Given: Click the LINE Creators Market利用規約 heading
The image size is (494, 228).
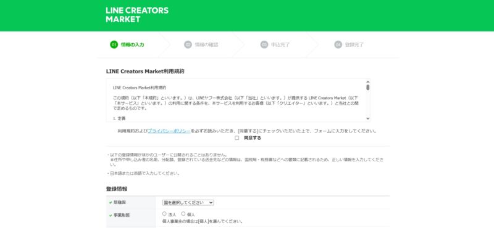Looking at the screenshot, I should tap(145, 71).
